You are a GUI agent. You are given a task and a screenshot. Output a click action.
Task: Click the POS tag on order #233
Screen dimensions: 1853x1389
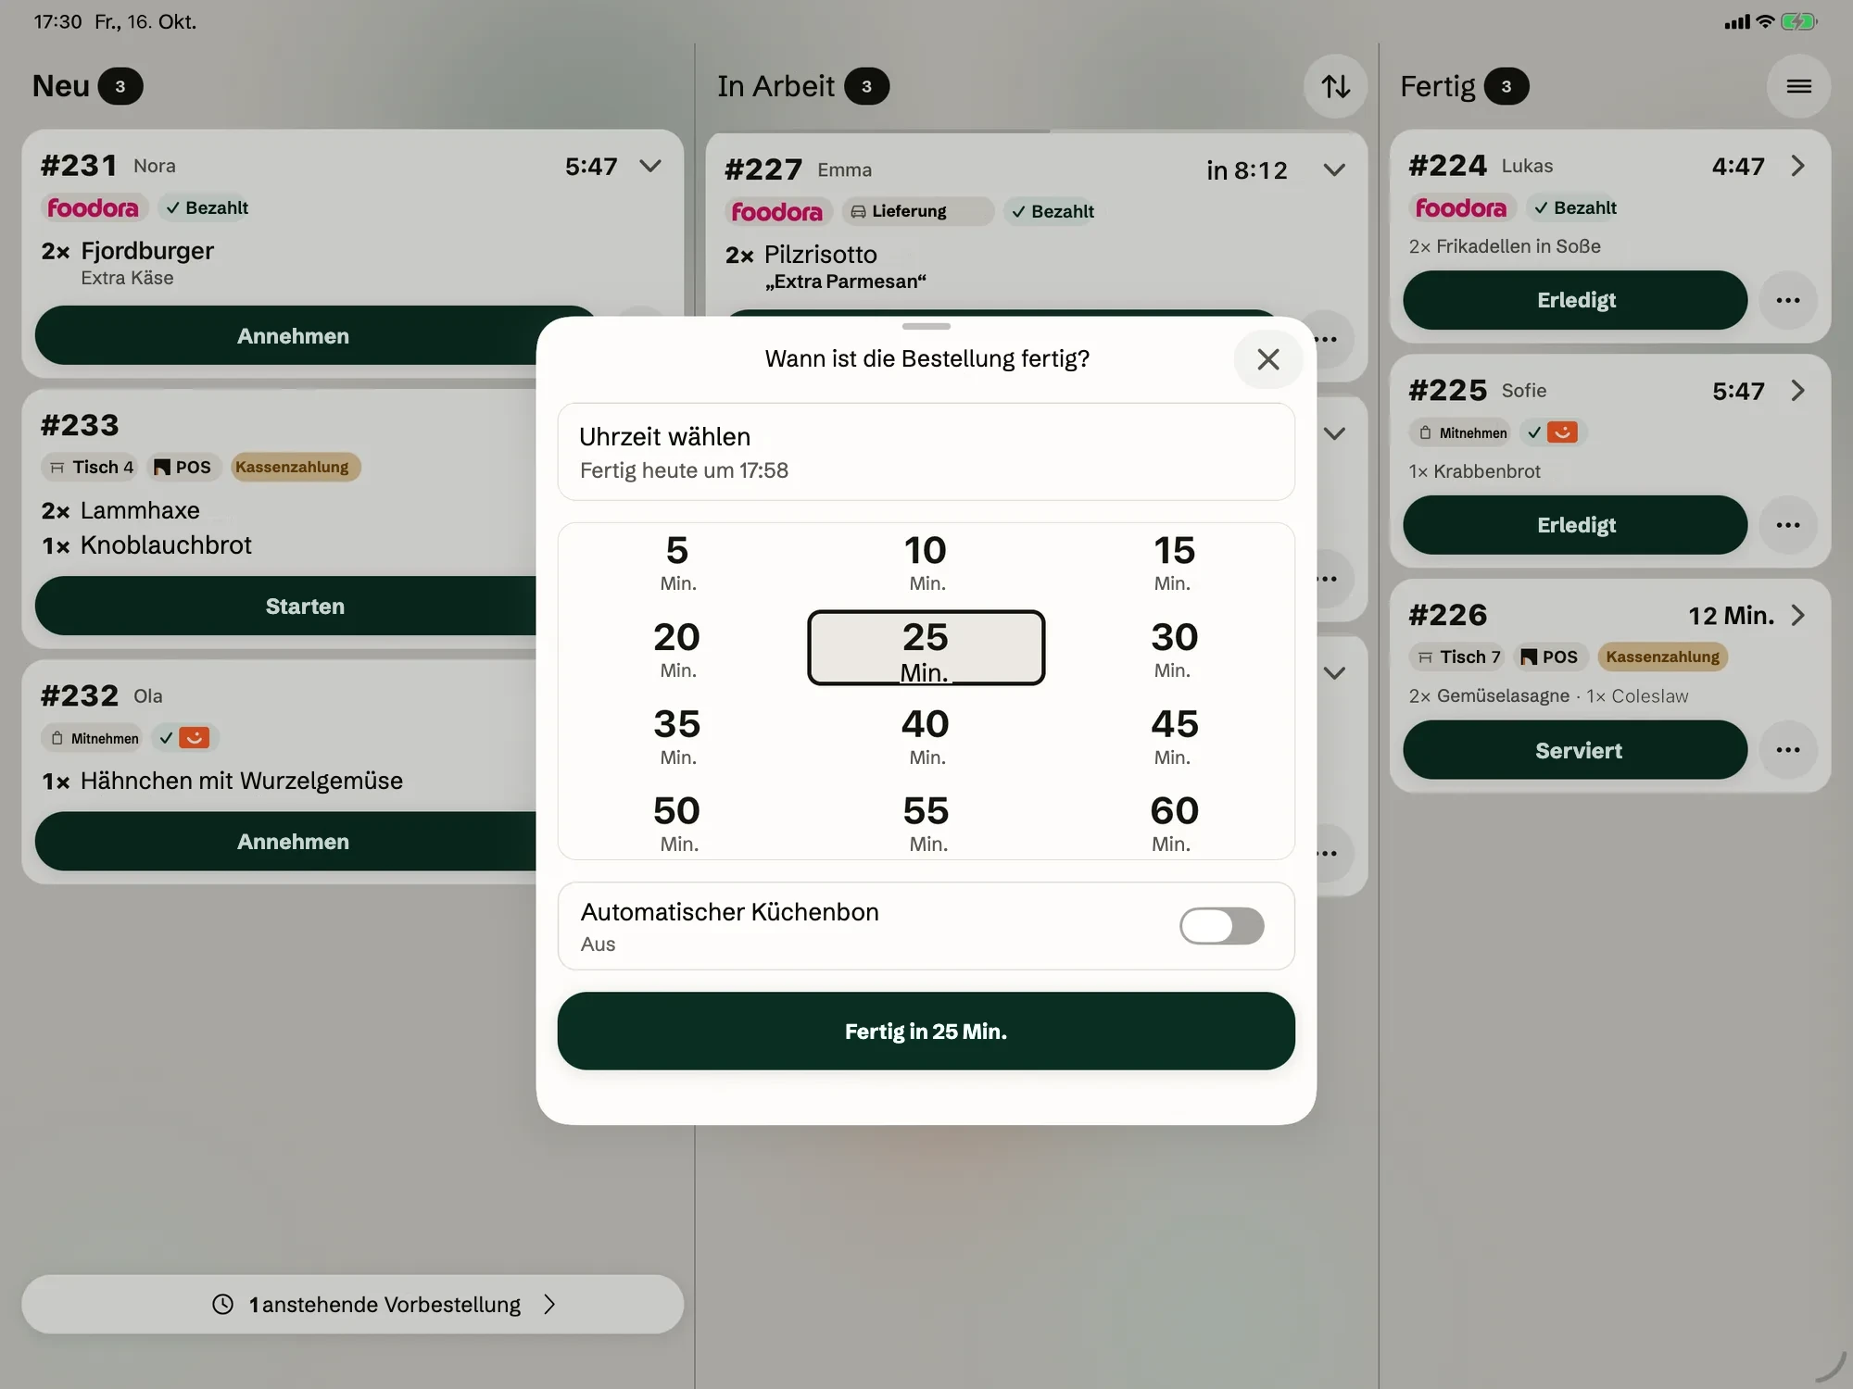pyautogui.click(x=183, y=467)
